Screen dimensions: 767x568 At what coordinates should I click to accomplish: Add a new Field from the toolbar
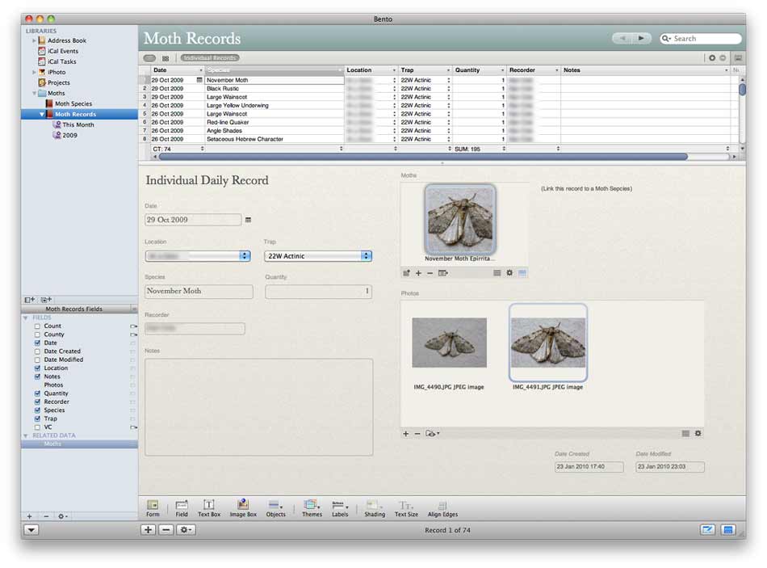(182, 507)
